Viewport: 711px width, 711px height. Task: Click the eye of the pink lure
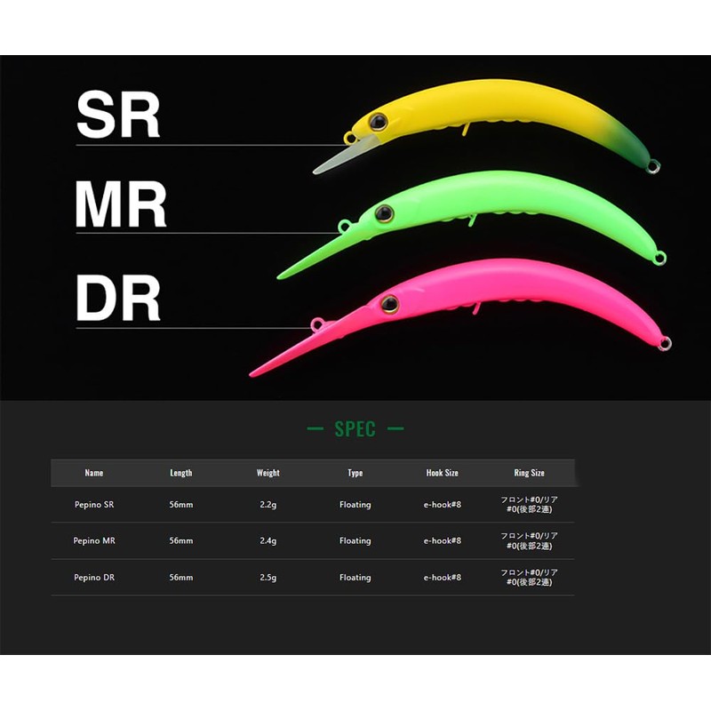point(389,304)
